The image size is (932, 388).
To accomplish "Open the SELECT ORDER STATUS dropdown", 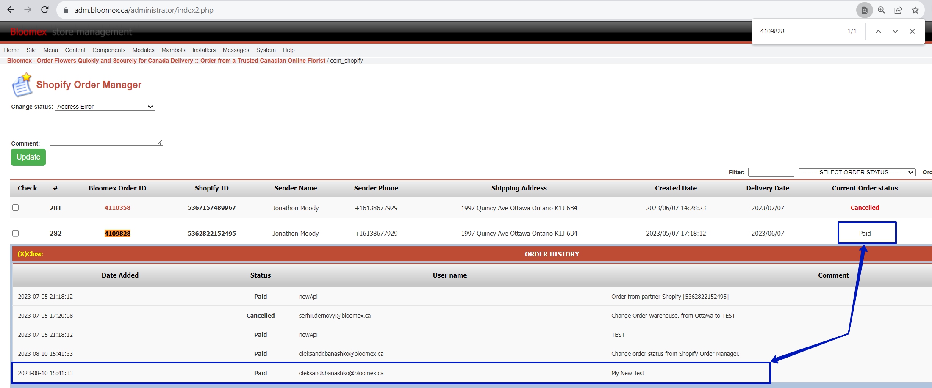I will coord(857,172).
